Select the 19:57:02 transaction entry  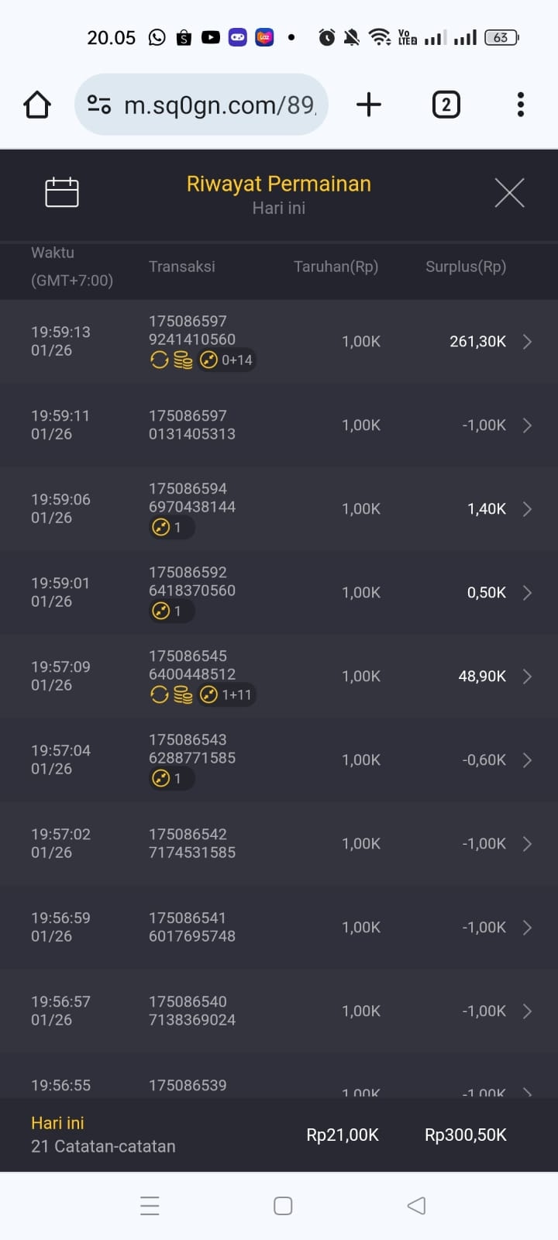pos(60,843)
